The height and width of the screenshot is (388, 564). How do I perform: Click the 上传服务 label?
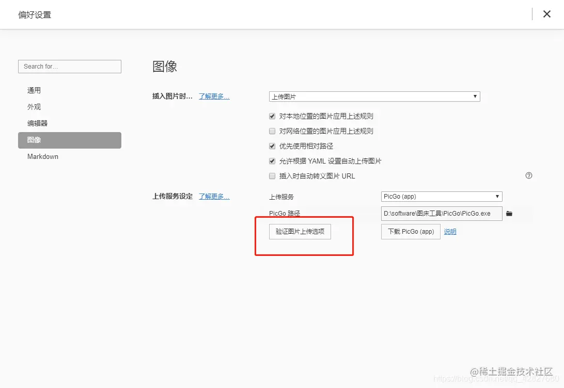point(281,197)
